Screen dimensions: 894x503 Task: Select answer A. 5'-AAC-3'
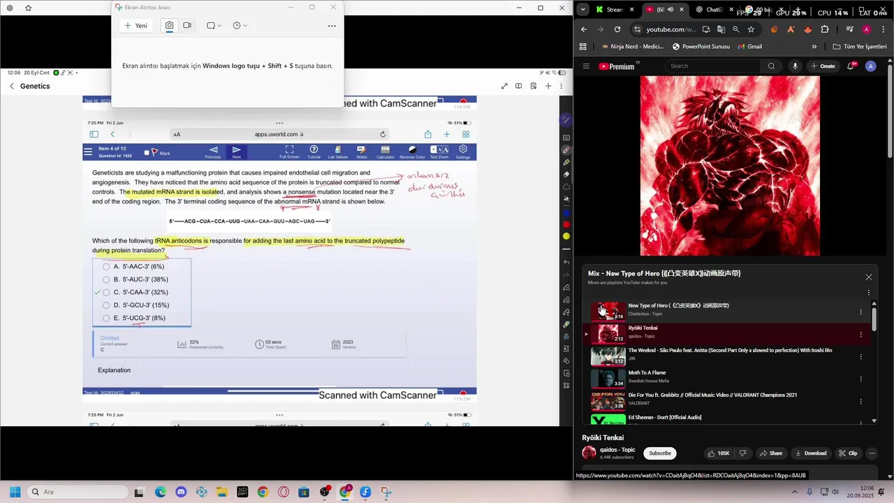coord(106,266)
